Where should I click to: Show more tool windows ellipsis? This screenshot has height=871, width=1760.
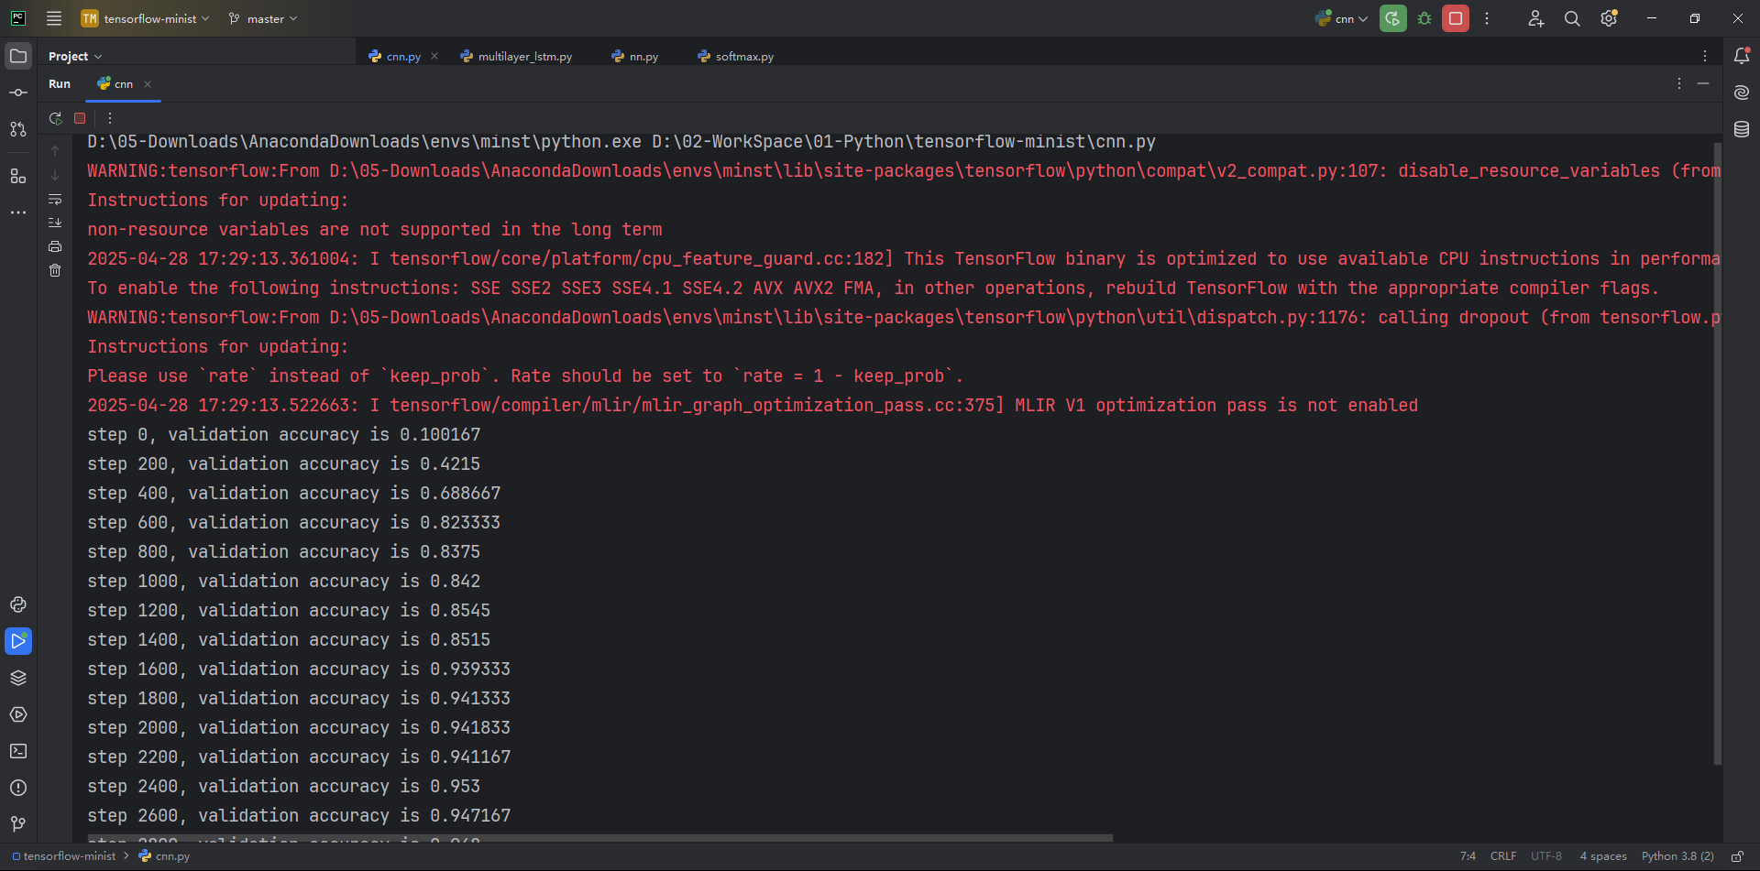[18, 212]
